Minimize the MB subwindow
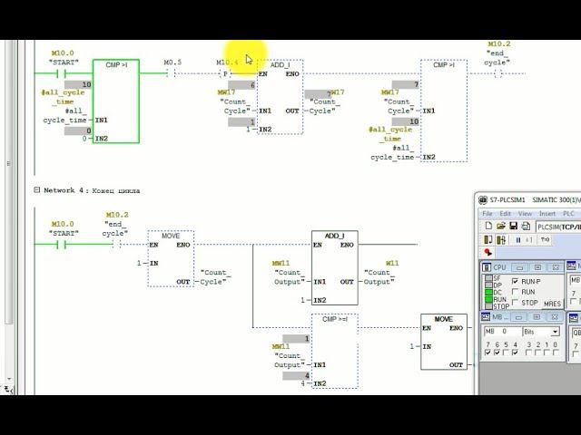Viewport: 581px width, 435px height. (x=518, y=317)
